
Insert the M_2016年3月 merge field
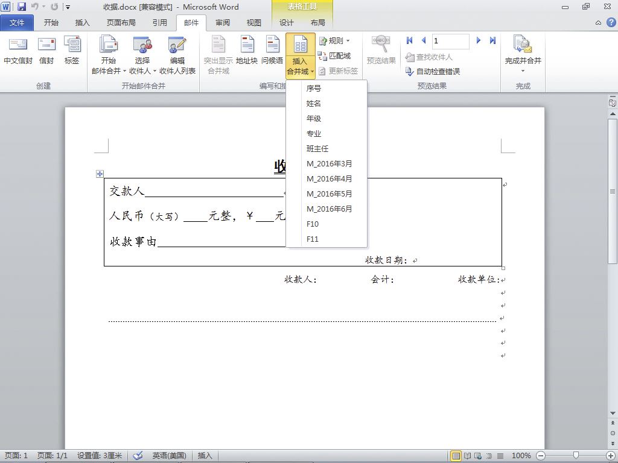point(327,164)
